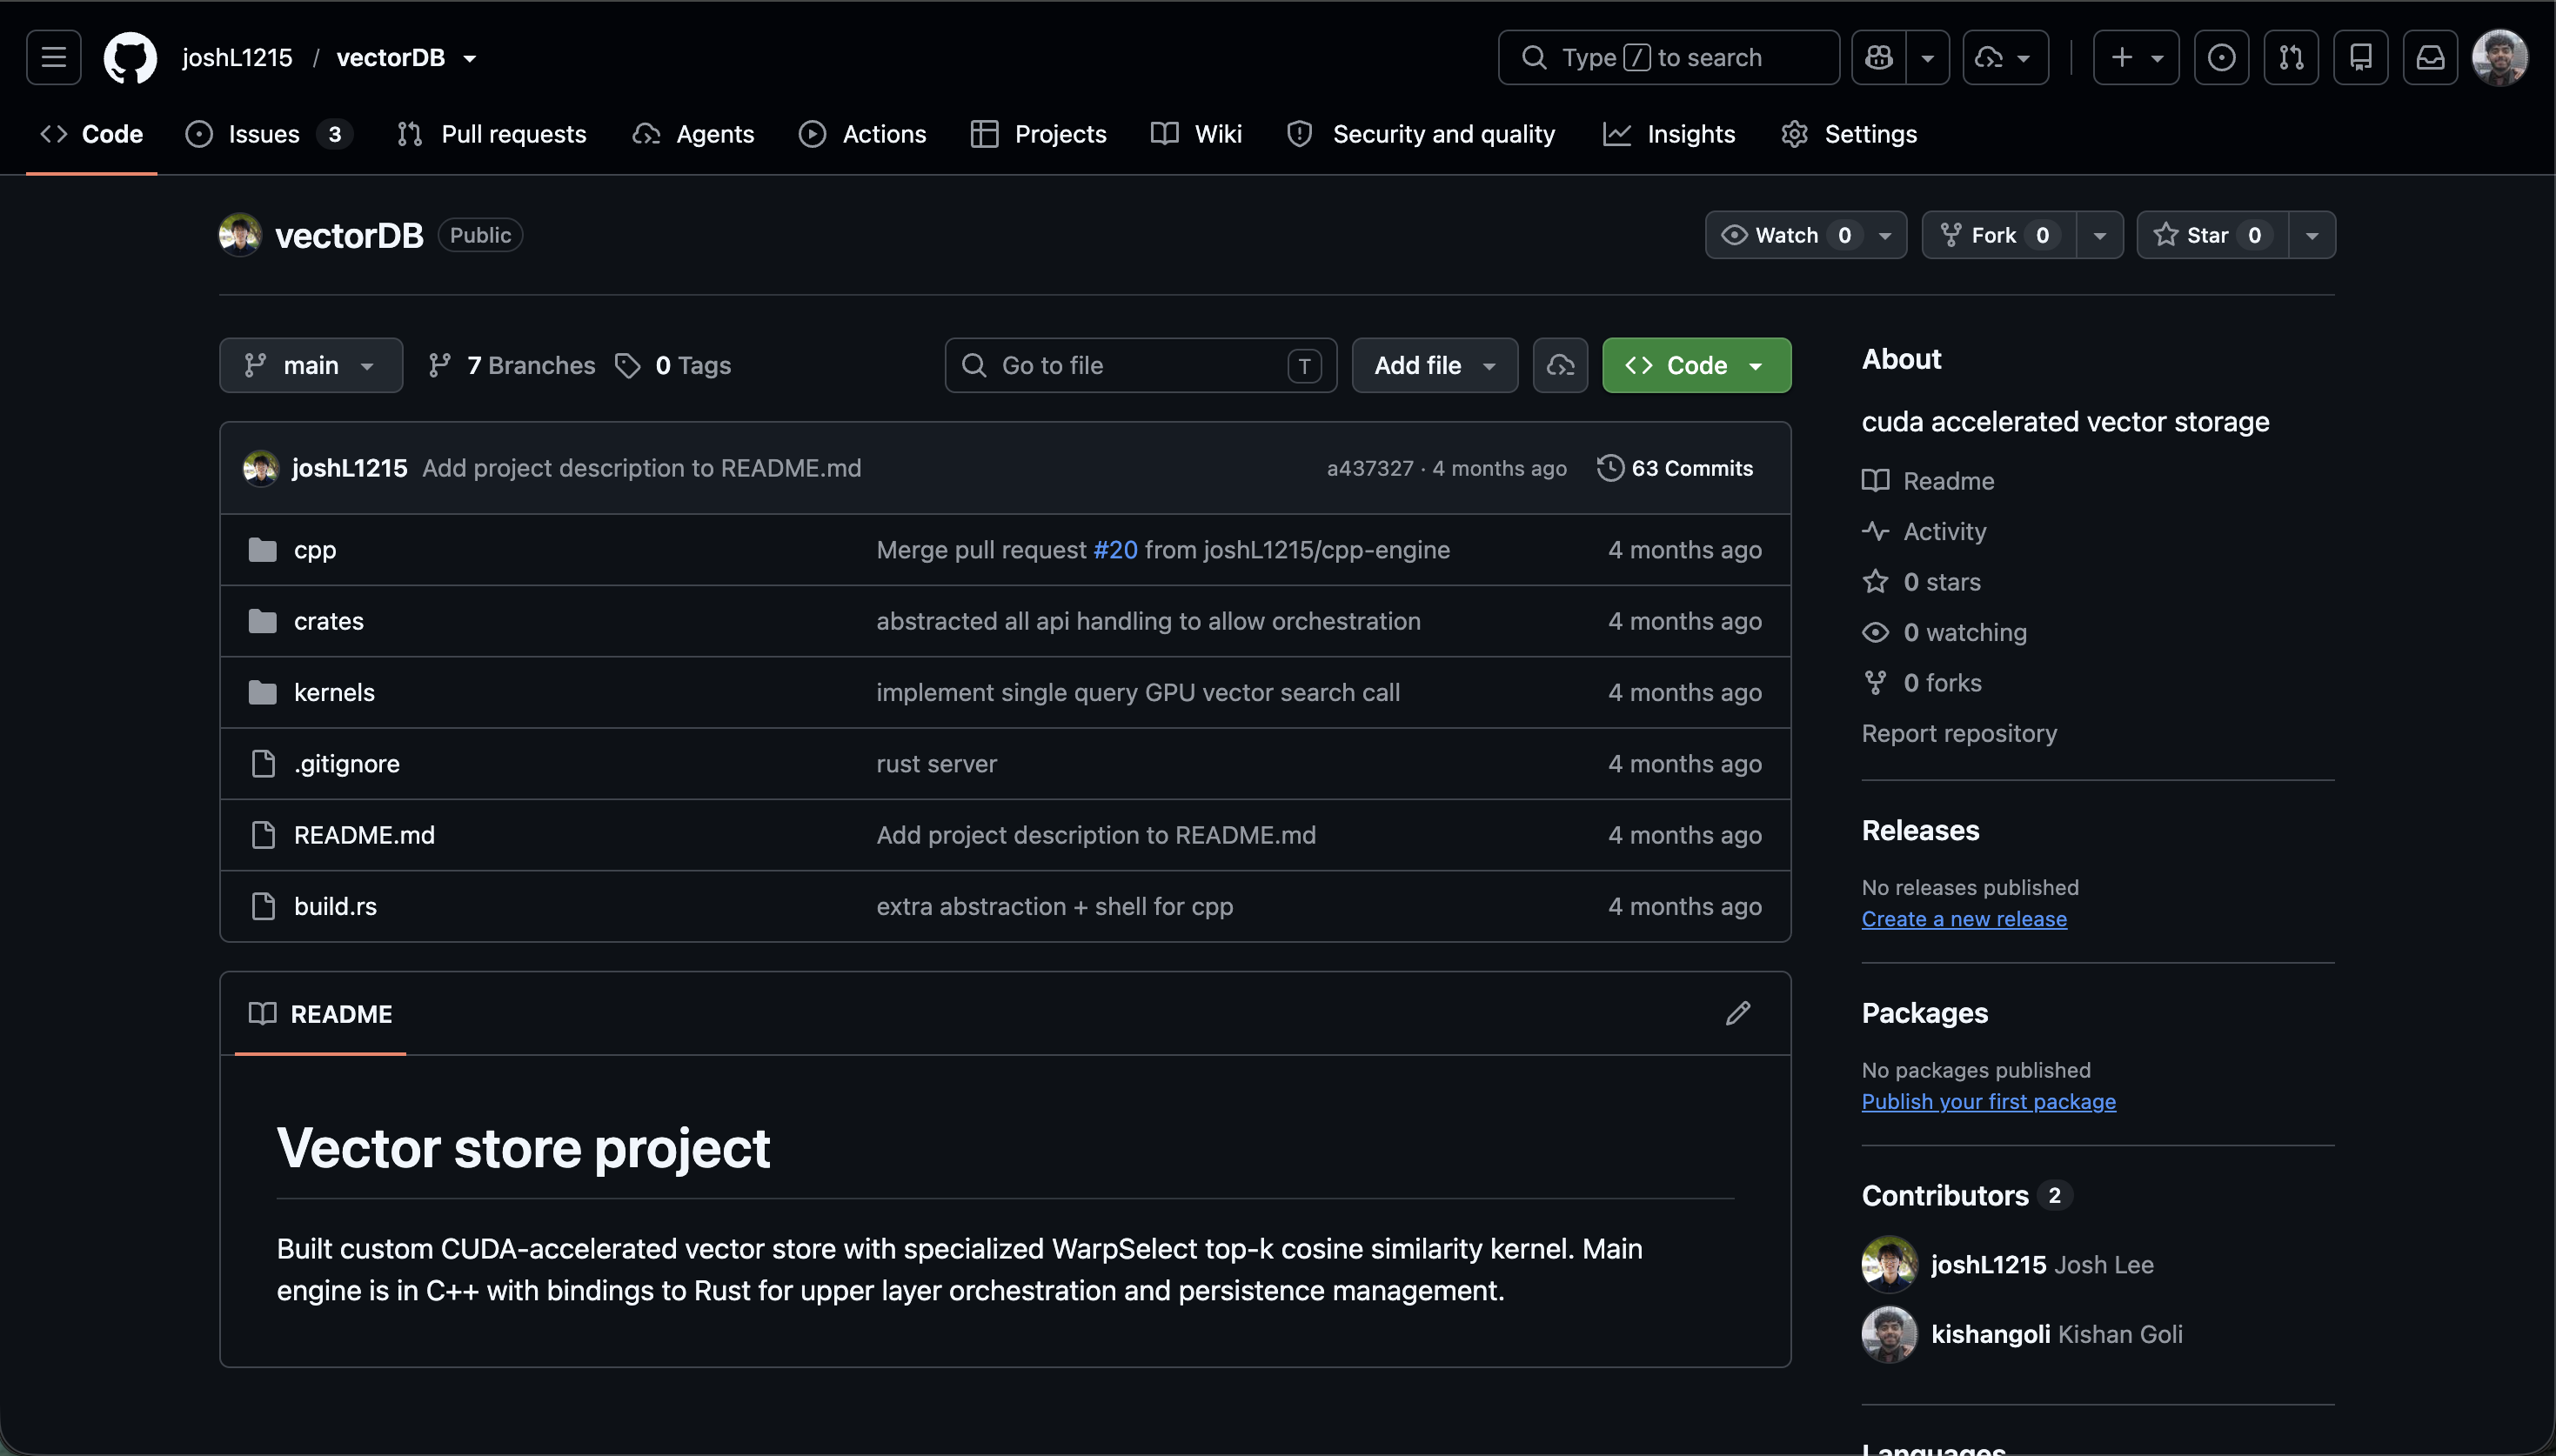This screenshot has height=1456, width=2556.
Task: Open the Copilot chat icon
Action: pyautogui.click(x=1879, y=57)
